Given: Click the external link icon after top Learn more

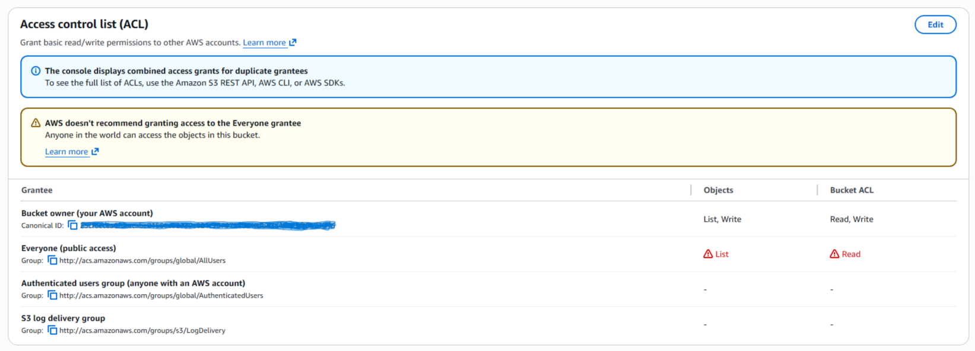Looking at the screenshot, I should pyautogui.click(x=293, y=43).
